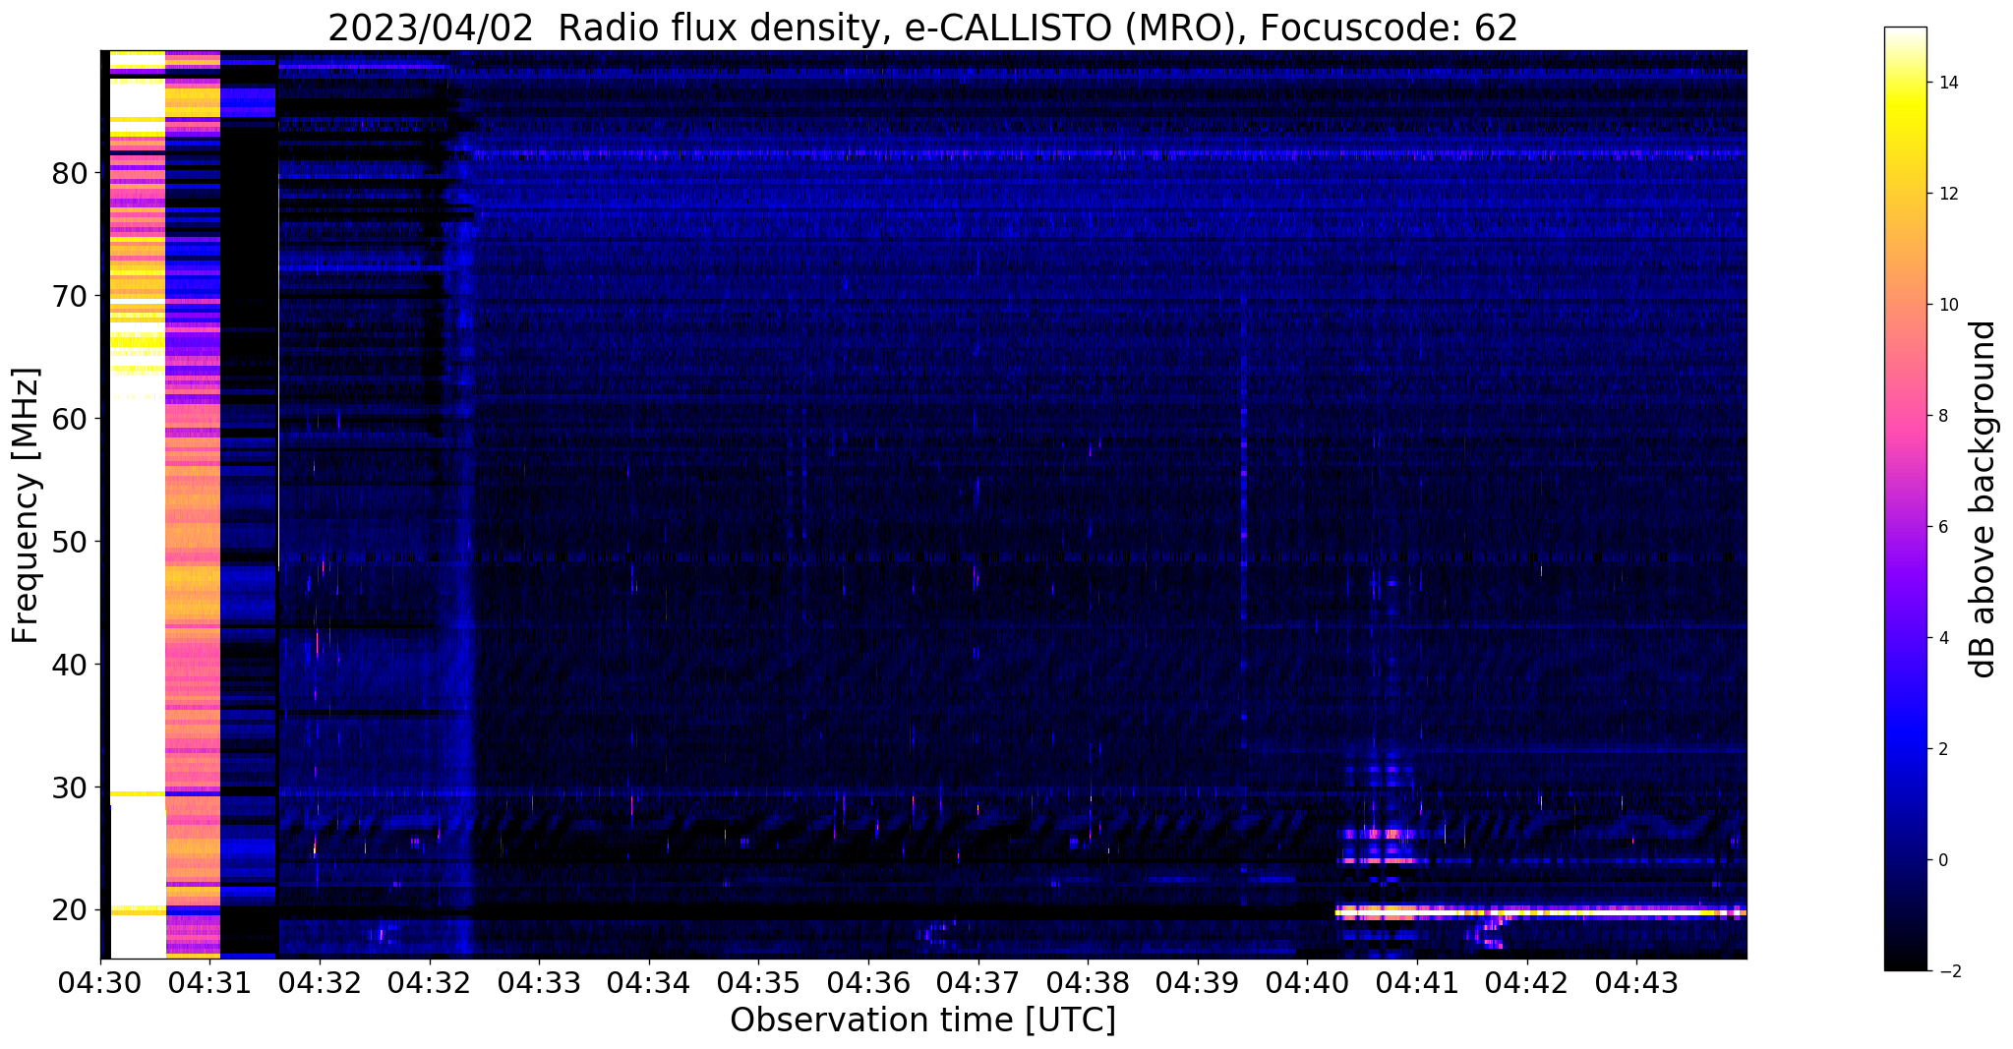Image resolution: width=2013 pixels, height=1049 pixels.
Task: Click the orange-pink saturated column near 04:31
Action: pos(193,505)
